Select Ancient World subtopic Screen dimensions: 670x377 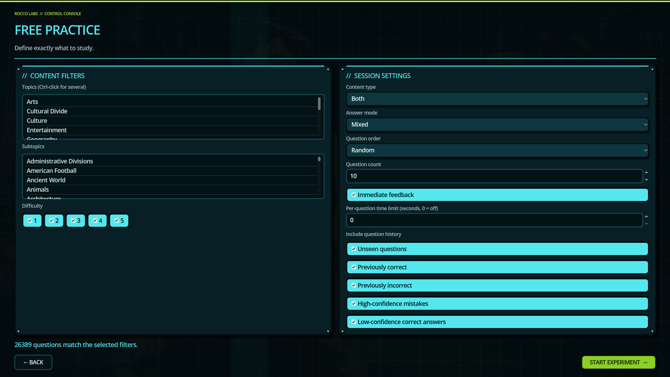point(172,180)
